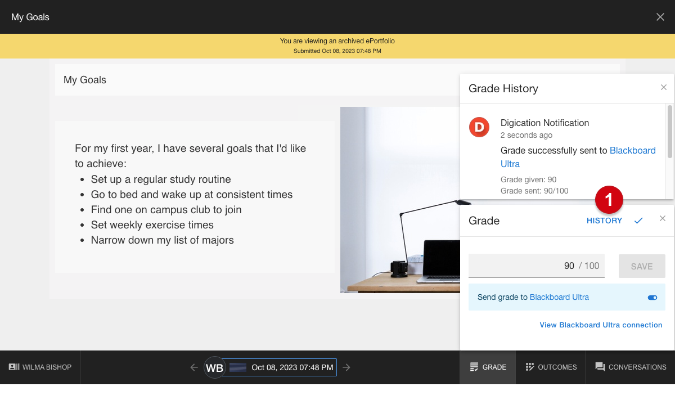Screen dimensions: 675x400
Task: Close the My Goals viewer
Action: pyautogui.click(x=660, y=17)
